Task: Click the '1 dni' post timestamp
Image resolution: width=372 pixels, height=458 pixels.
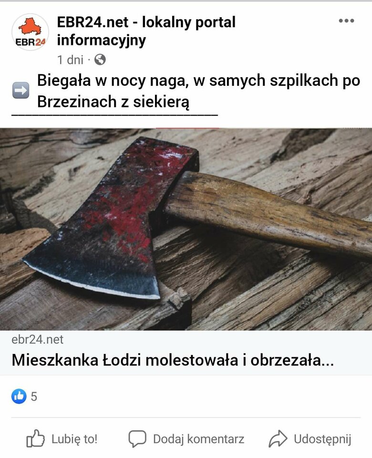Action: pos(71,60)
